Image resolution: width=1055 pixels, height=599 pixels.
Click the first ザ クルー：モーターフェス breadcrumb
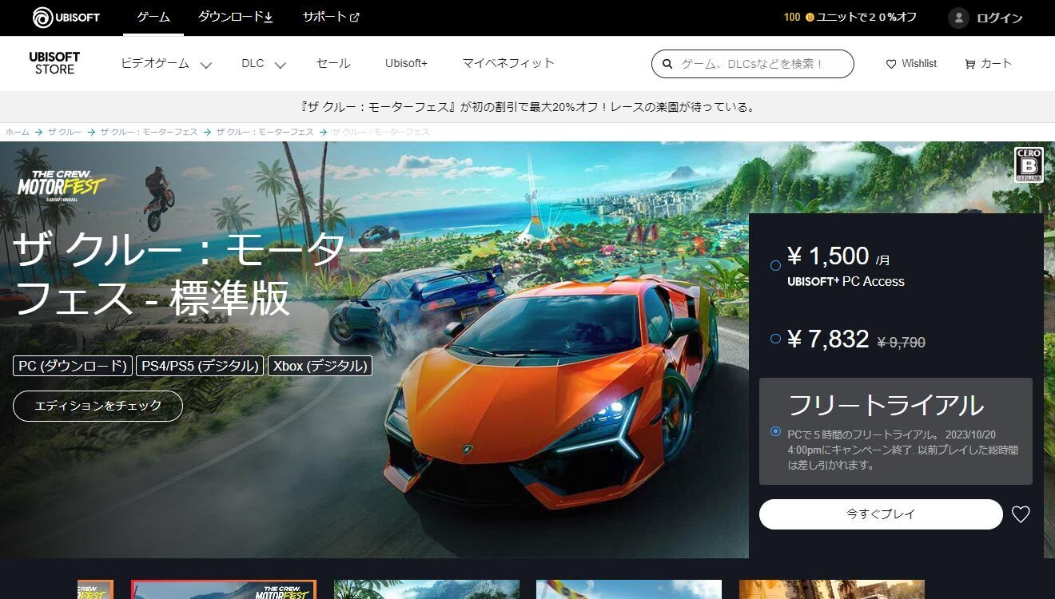click(149, 132)
